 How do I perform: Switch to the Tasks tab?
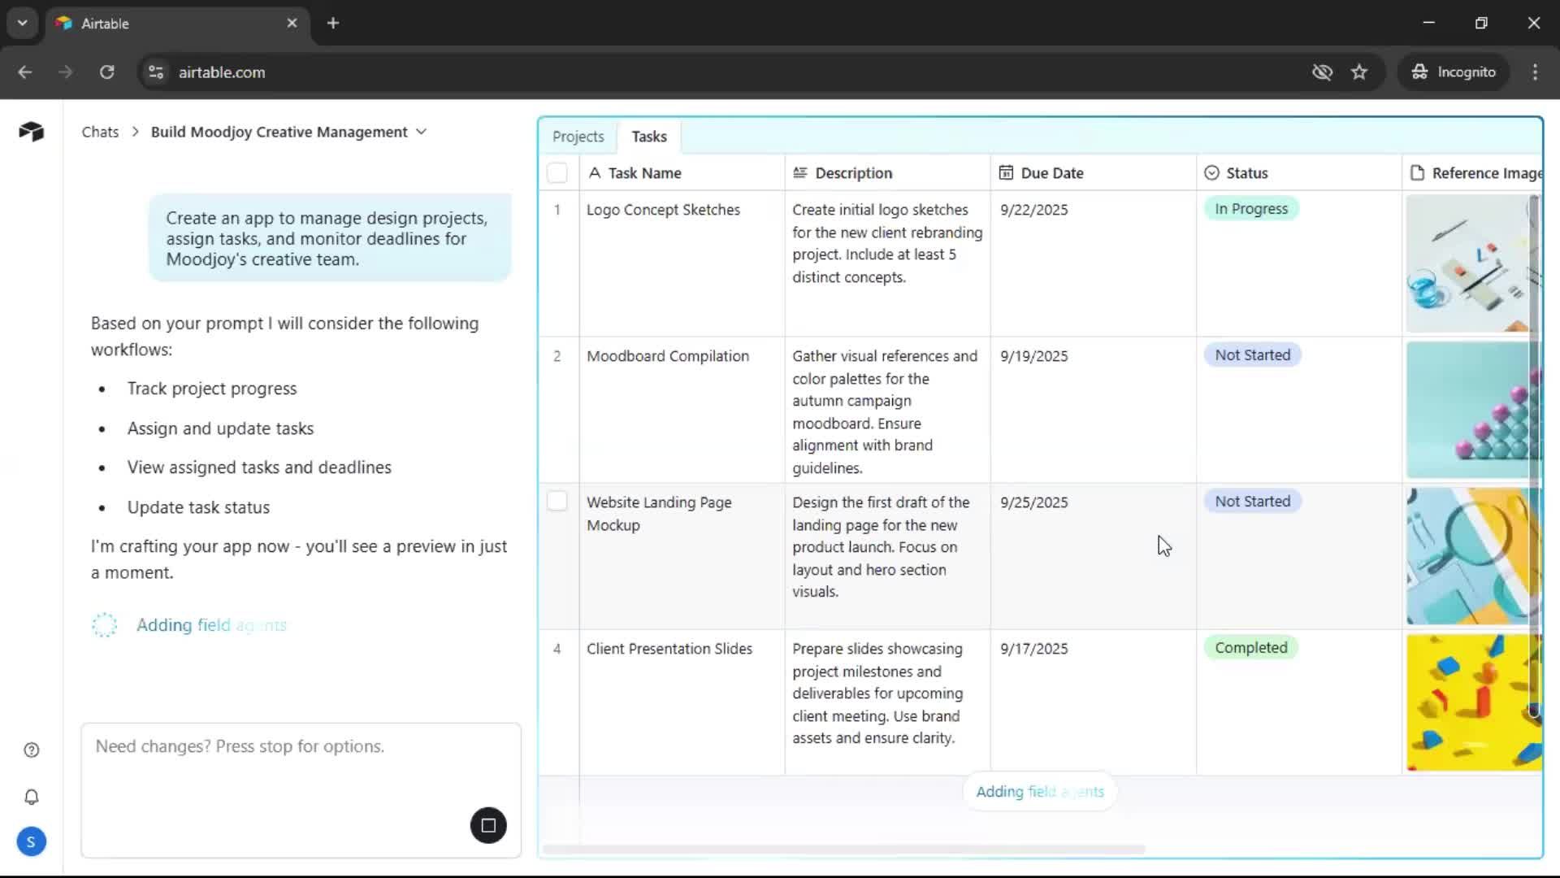649,137
